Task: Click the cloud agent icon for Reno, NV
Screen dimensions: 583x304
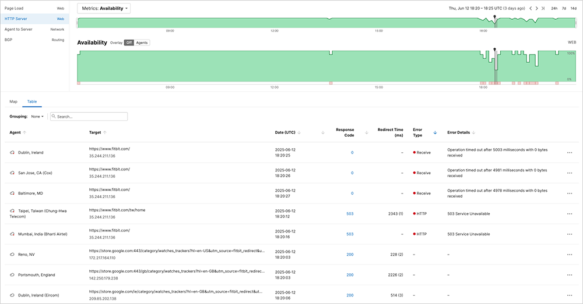Action: point(12,254)
